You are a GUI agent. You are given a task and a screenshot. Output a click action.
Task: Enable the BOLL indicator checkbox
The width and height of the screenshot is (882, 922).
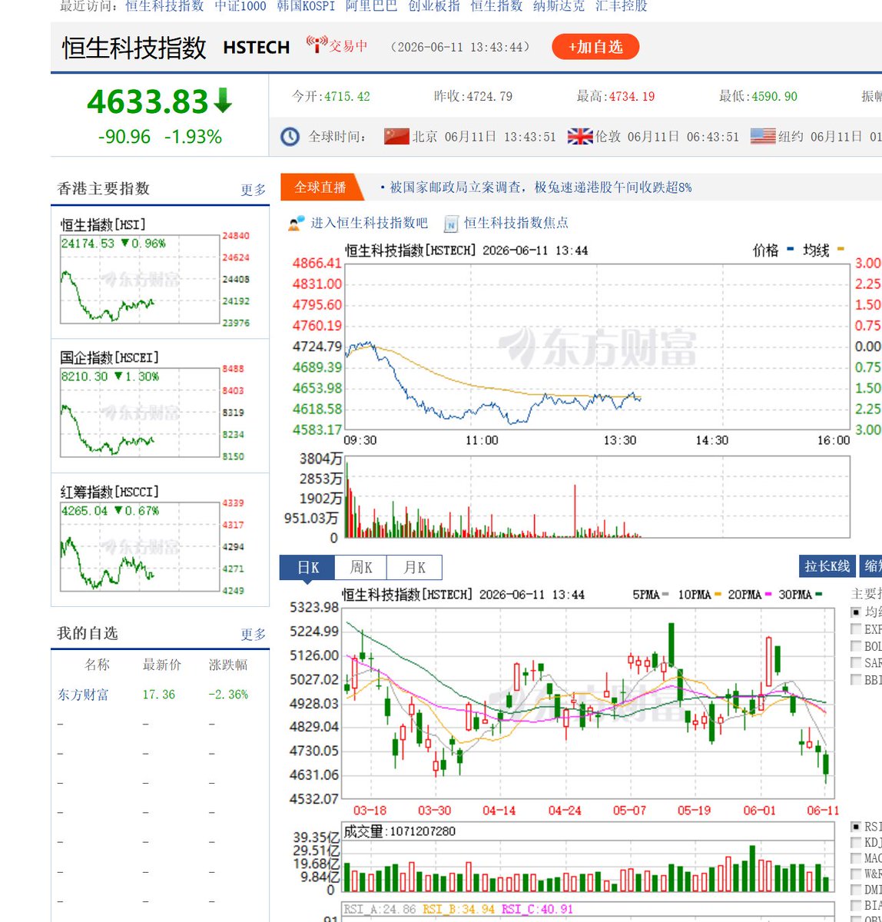pyautogui.click(x=856, y=645)
